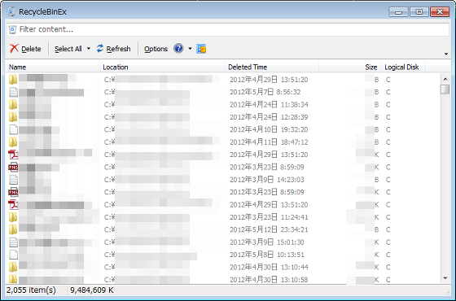
Task: Click the blue Refresh arrows icon
Action: tap(100, 48)
